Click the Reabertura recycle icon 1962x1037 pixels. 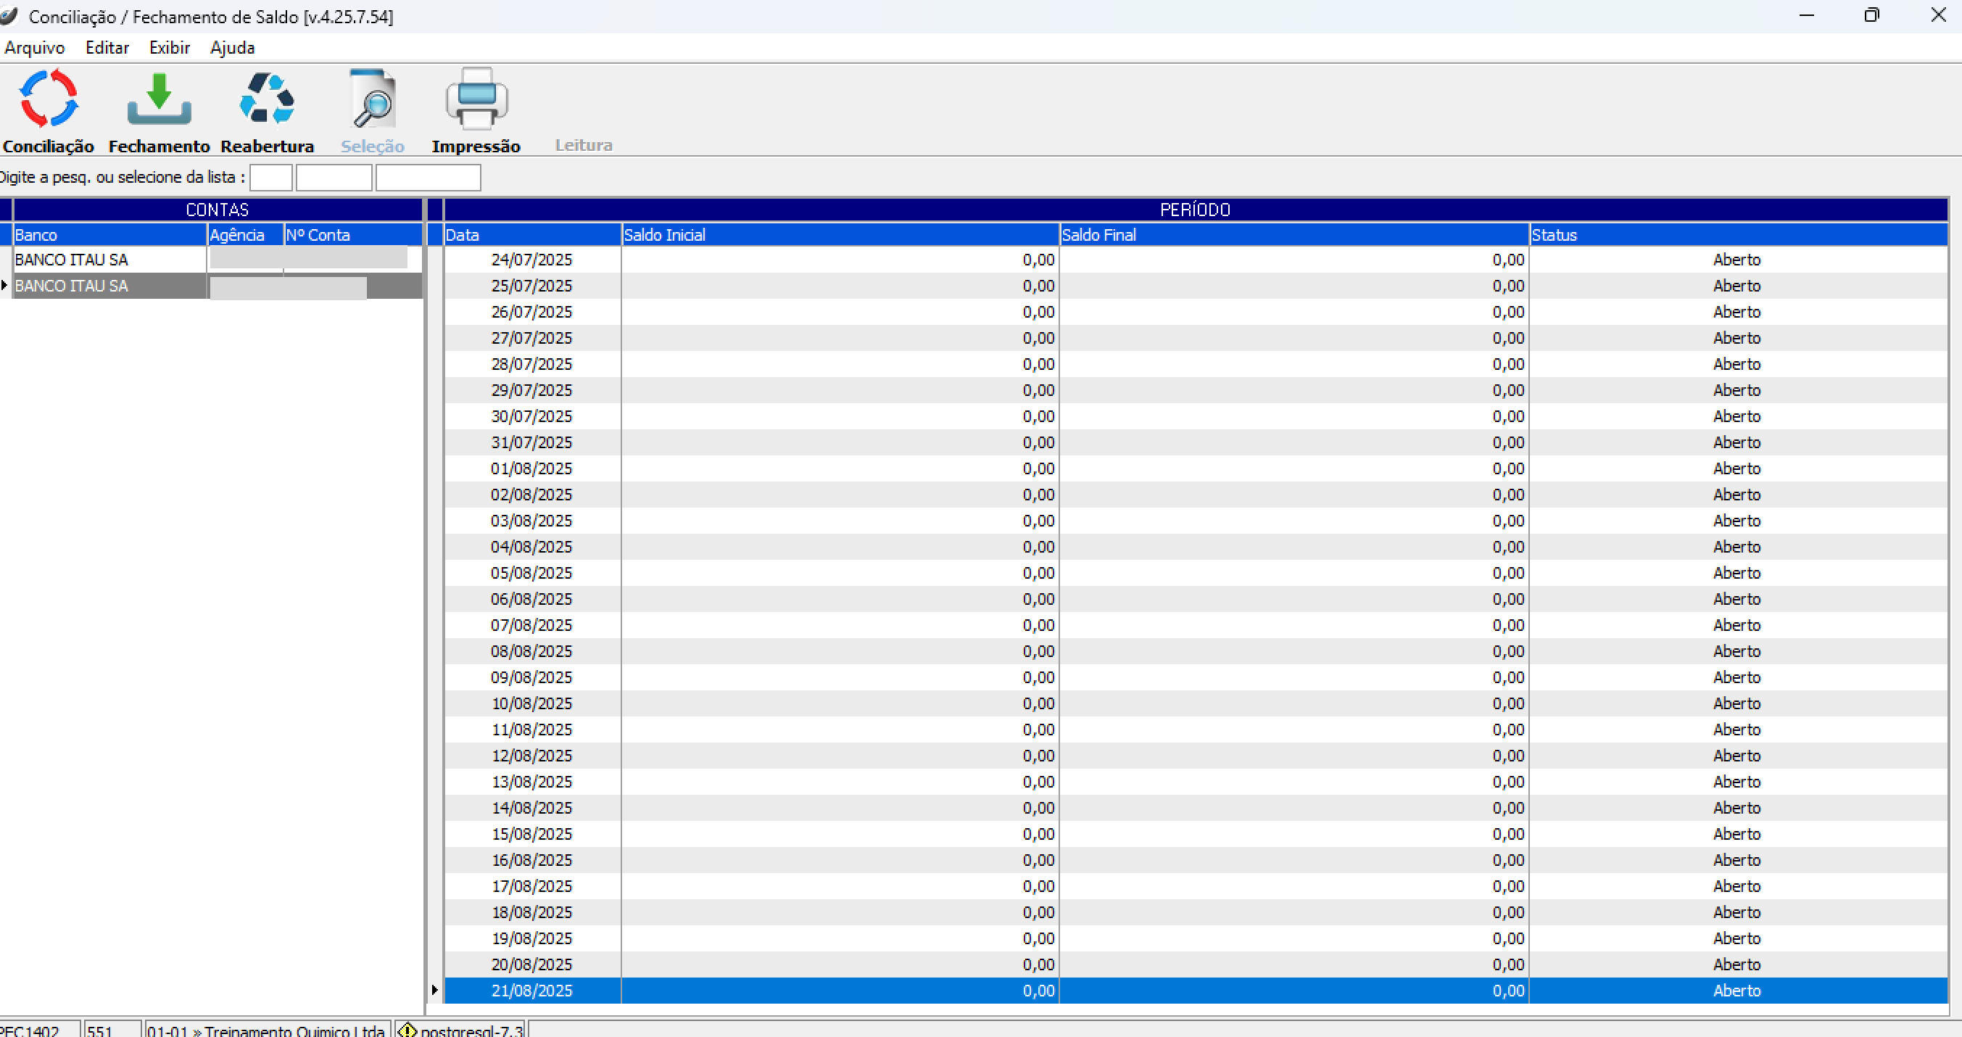267,99
